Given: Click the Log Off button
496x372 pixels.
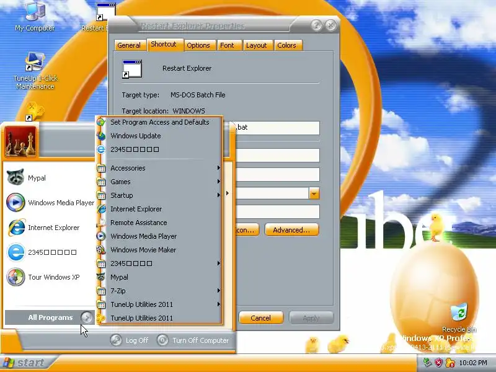Looking at the screenshot, I should [x=129, y=340].
